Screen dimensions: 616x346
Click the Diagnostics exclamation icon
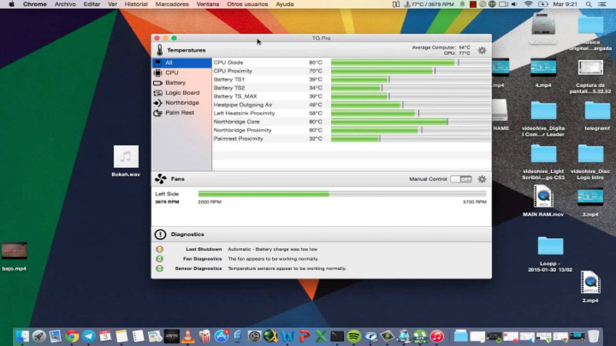pos(160,235)
